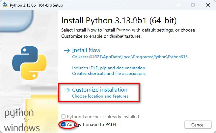Viewport: 216px width, 133px height.
Task: Click the Python logo image
Action: [29, 63]
